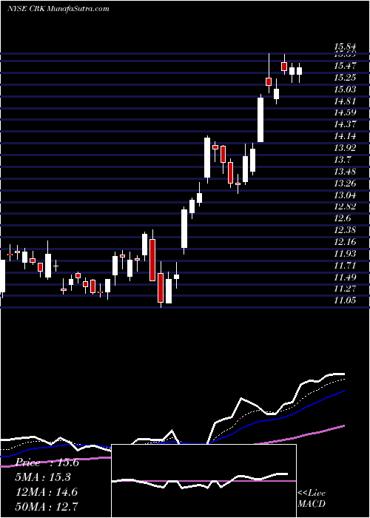Select the 15.25 price axis label
The height and width of the screenshot is (518, 370).
pos(344,78)
